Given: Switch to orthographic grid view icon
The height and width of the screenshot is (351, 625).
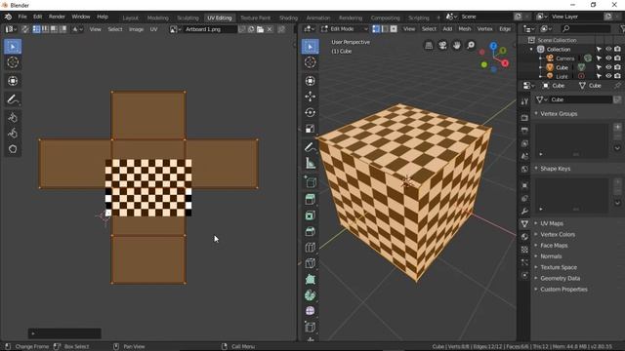Looking at the screenshot, I should (x=429, y=46).
